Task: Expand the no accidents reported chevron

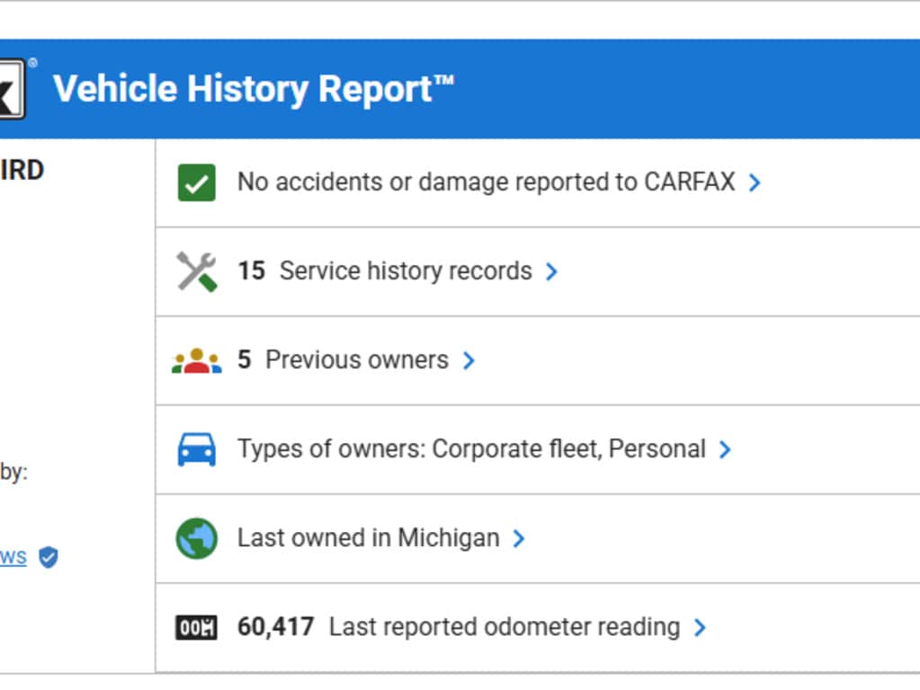Action: (x=755, y=182)
